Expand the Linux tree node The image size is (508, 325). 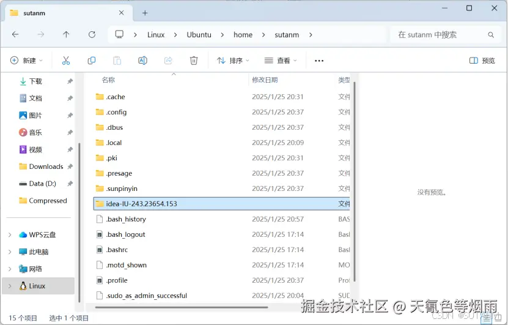click(10, 286)
